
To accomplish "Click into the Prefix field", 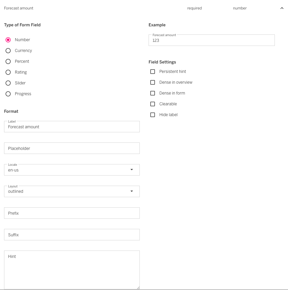I will 72,213.
